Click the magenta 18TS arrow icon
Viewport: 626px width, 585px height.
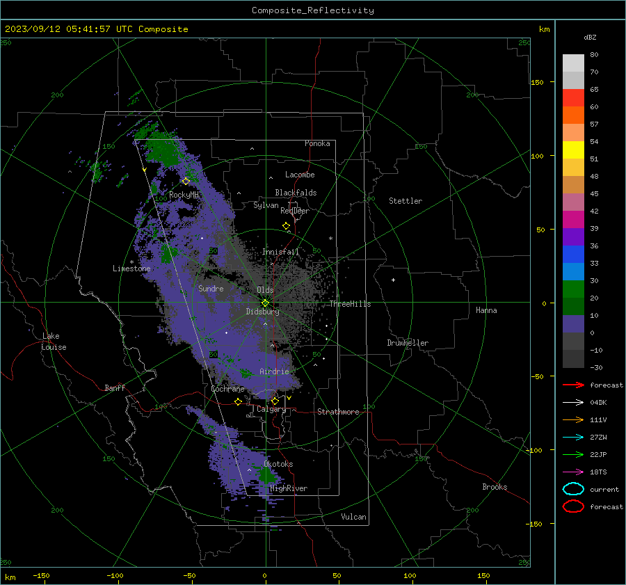[x=573, y=472]
